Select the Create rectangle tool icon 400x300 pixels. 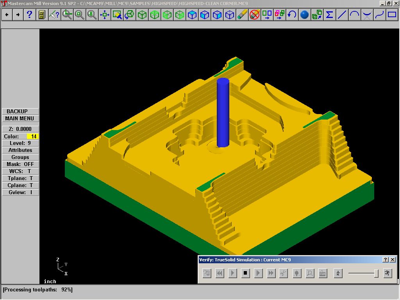click(x=392, y=15)
